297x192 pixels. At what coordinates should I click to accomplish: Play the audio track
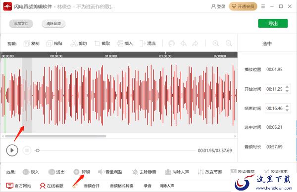[12, 150]
